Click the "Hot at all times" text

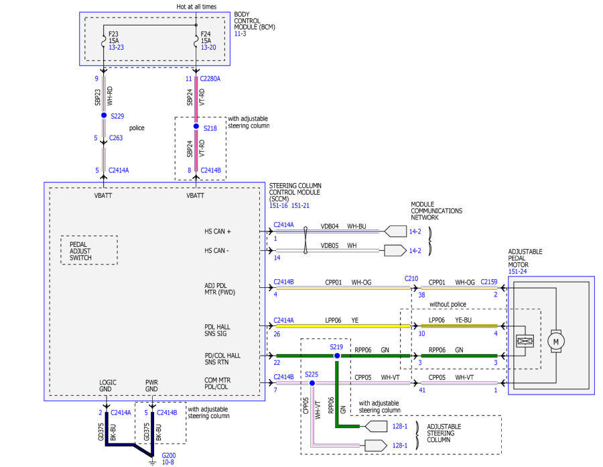click(x=196, y=7)
